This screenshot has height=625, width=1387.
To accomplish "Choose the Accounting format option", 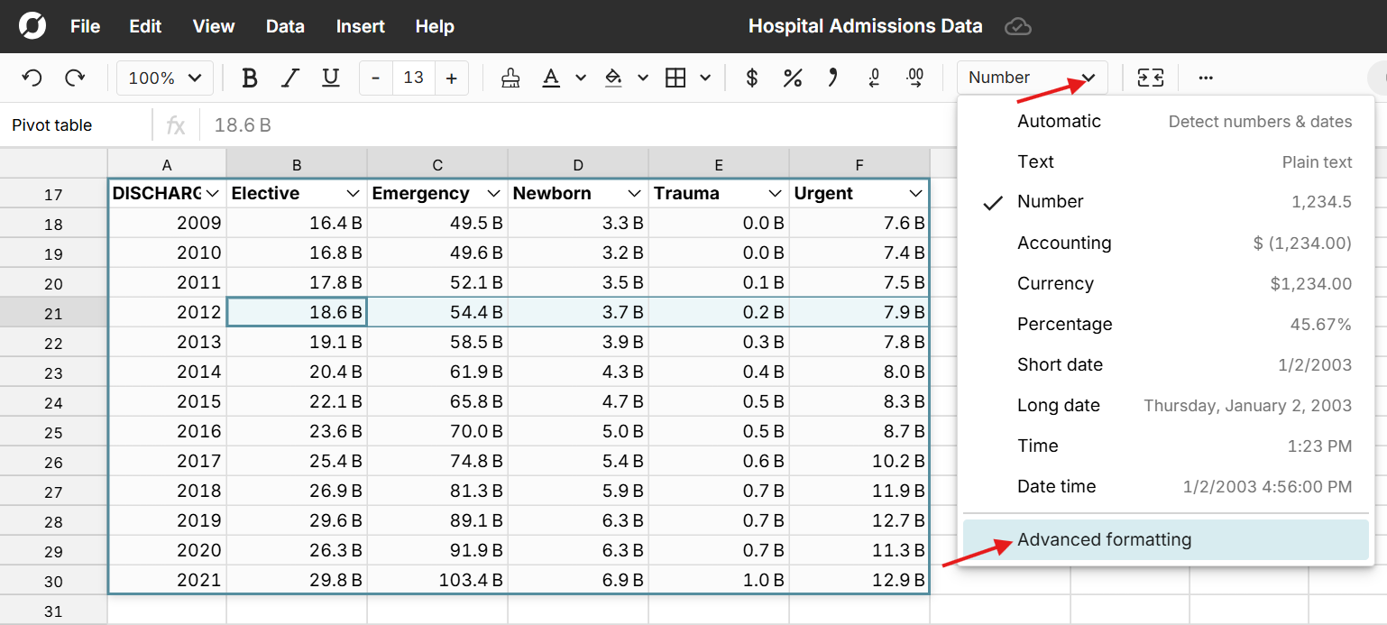I will (1064, 243).
